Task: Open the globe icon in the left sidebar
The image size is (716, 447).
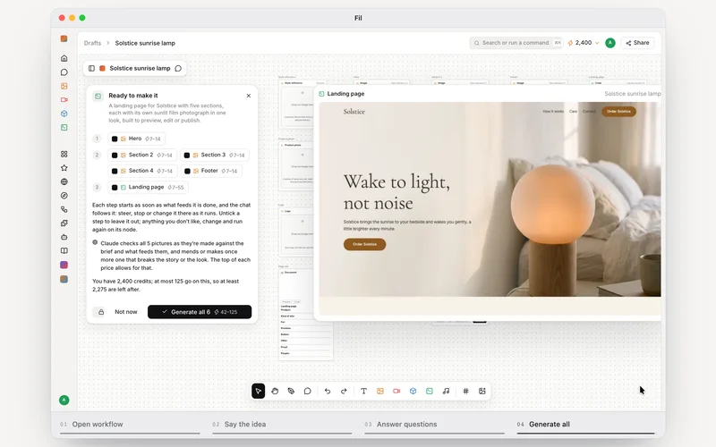Action: (x=64, y=181)
